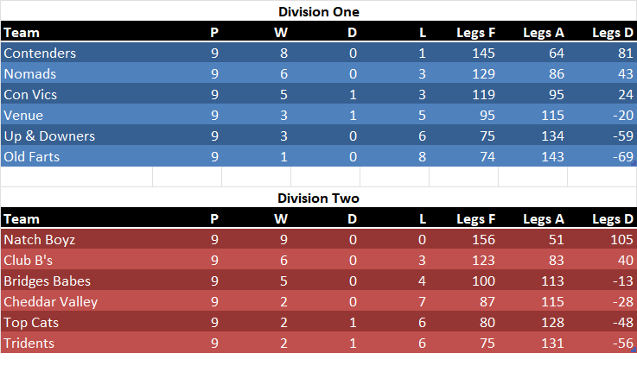Viewport: 637px width, 372px height.
Task: Select Contenders' Legs D value 81
Action: coord(623,54)
